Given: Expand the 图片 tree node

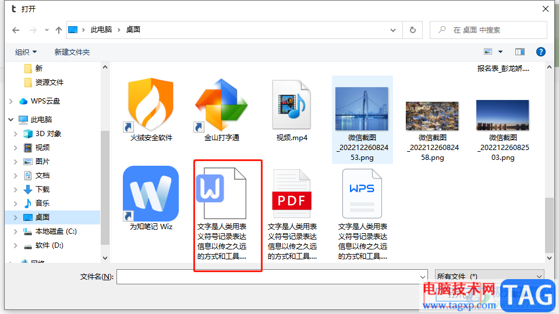Looking at the screenshot, I should [15, 162].
